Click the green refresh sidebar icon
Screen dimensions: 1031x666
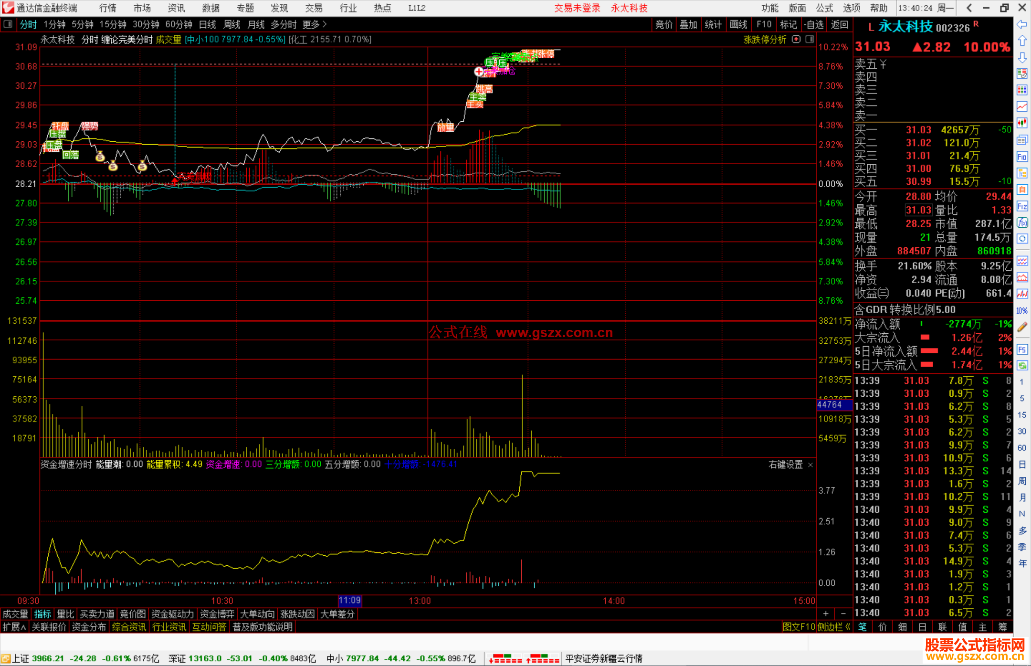coord(1022,366)
